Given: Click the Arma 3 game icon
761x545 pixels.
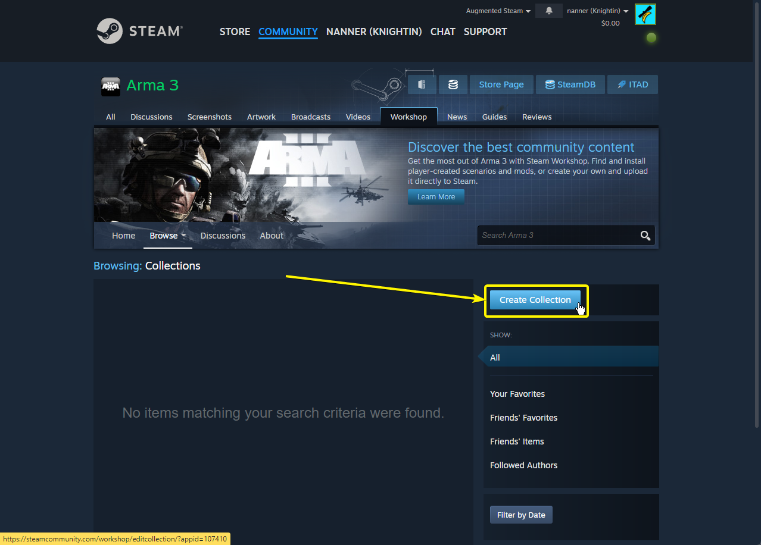Looking at the screenshot, I should tap(111, 86).
